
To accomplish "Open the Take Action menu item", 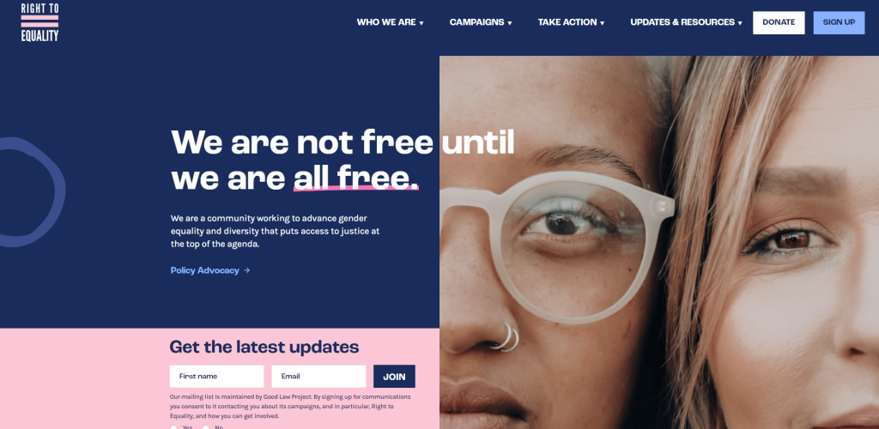I will coord(567,22).
